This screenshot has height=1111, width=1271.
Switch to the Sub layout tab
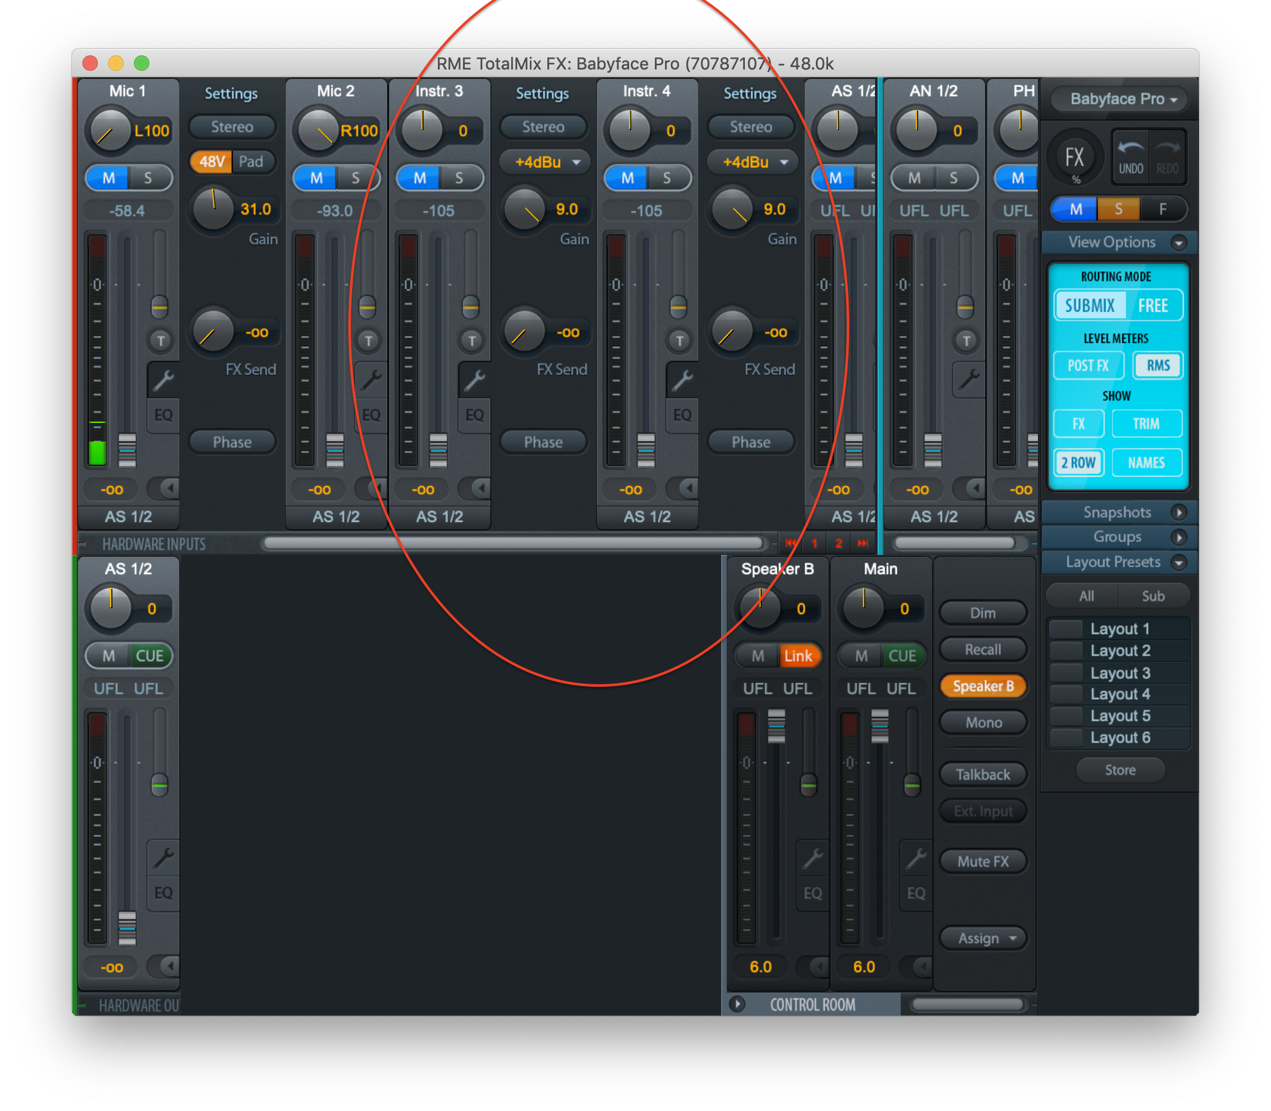tap(1153, 596)
